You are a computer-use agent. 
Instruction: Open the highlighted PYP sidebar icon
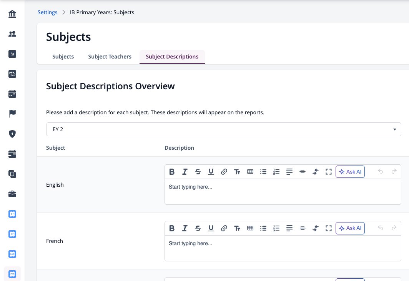coord(12,274)
